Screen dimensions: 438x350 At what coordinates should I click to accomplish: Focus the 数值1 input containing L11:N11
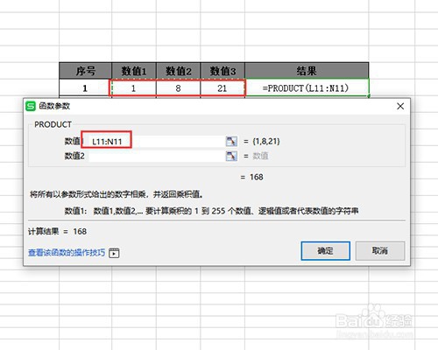coord(157,142)
